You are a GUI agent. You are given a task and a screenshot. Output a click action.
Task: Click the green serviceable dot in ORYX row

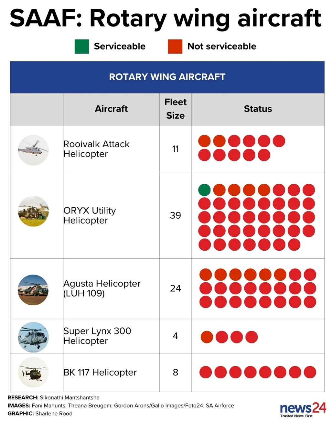pyautogui.click(x=204, y=190)
